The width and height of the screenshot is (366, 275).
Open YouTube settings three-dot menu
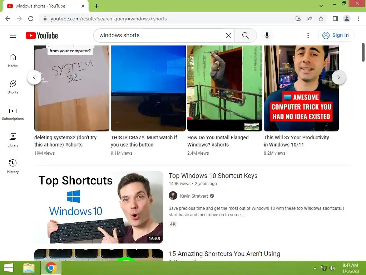tap(308, 35)
